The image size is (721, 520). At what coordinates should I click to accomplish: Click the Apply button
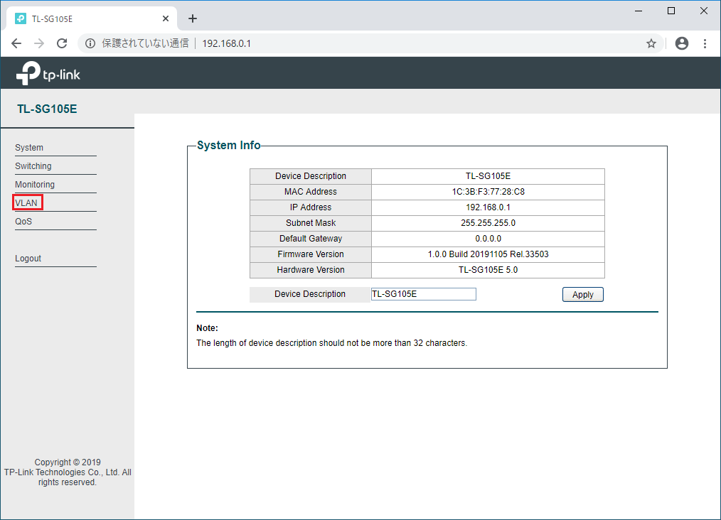click(x=582, y=294)
